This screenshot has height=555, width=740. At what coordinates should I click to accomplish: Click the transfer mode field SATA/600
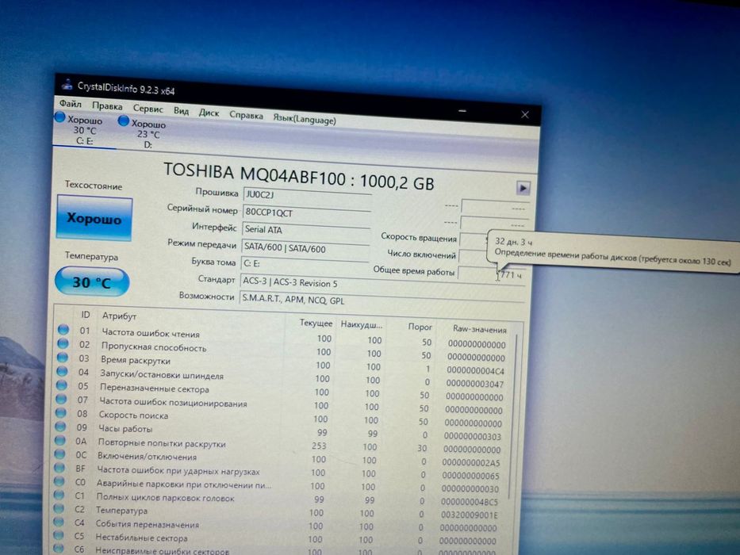tap(305, 248)
